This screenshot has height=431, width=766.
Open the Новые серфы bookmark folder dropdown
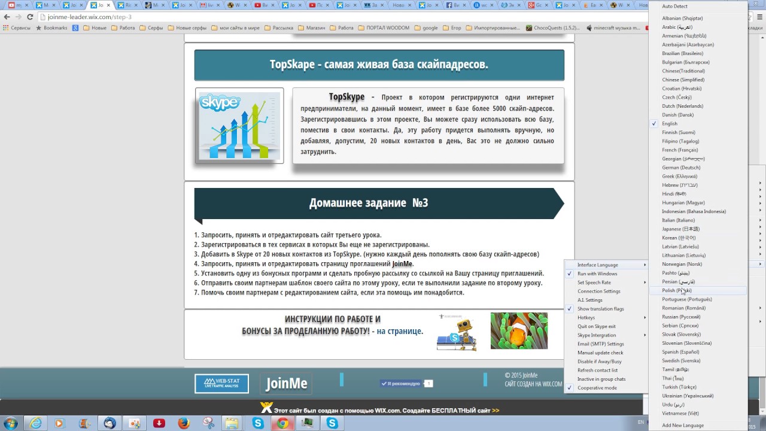[x=187, y=28]
